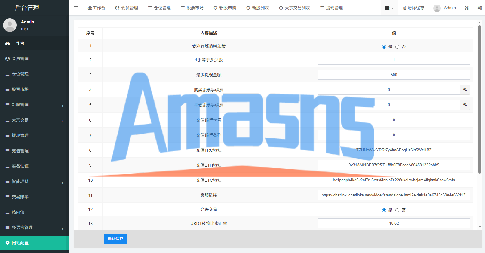This screenshot has width=485, height=253.
Task: Focus the 最少提现金额 input field
Action: [x=394, y=75]
